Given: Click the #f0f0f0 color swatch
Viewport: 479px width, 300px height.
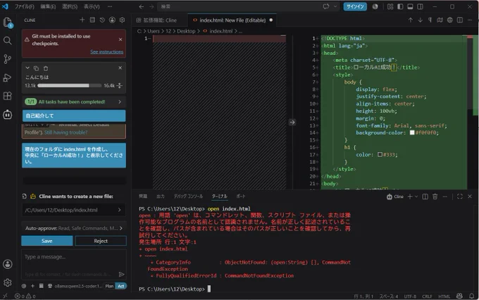Looking at the screenshot, I should [x=412, y=132].
